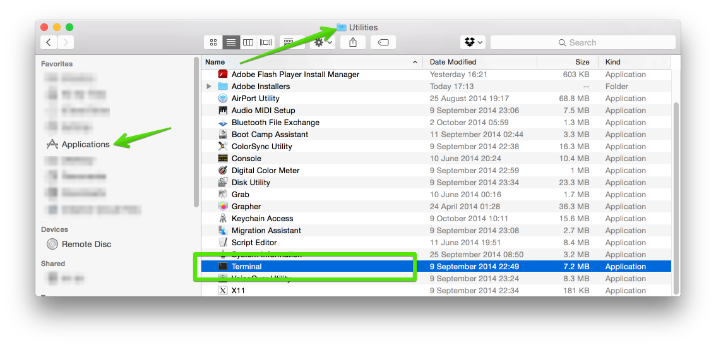Click the Terminal file name
This screenshot has height=347, width=716.
click(247, 267)
